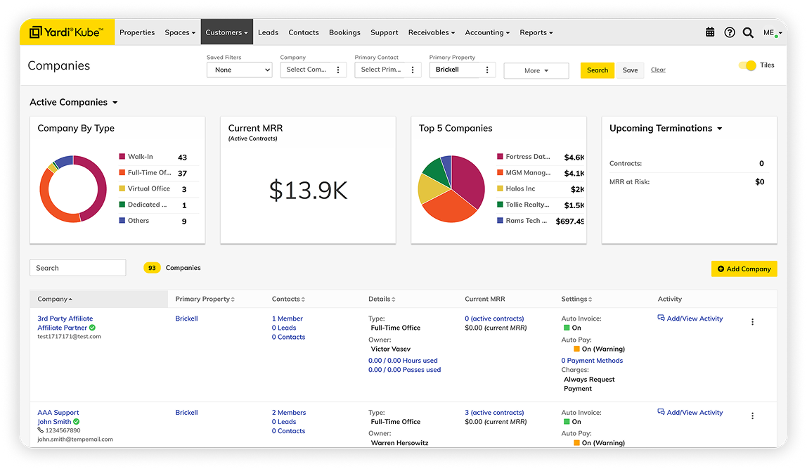Open the Receivables menu
The image size is (807, 469).
pyautogui.click(x=431, y=32)
